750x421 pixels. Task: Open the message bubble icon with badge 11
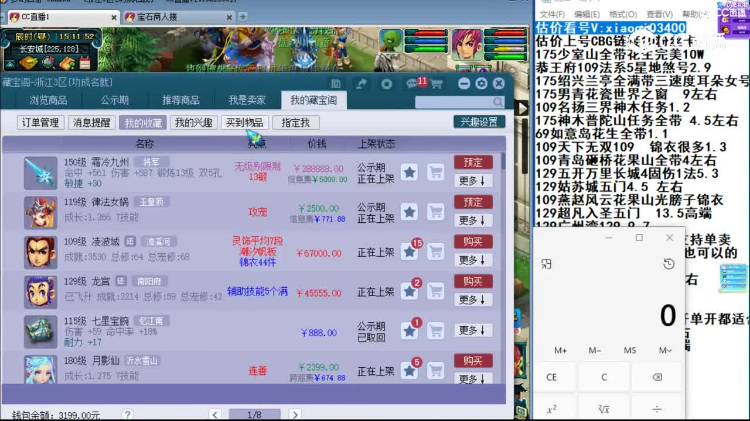[412, 84]
